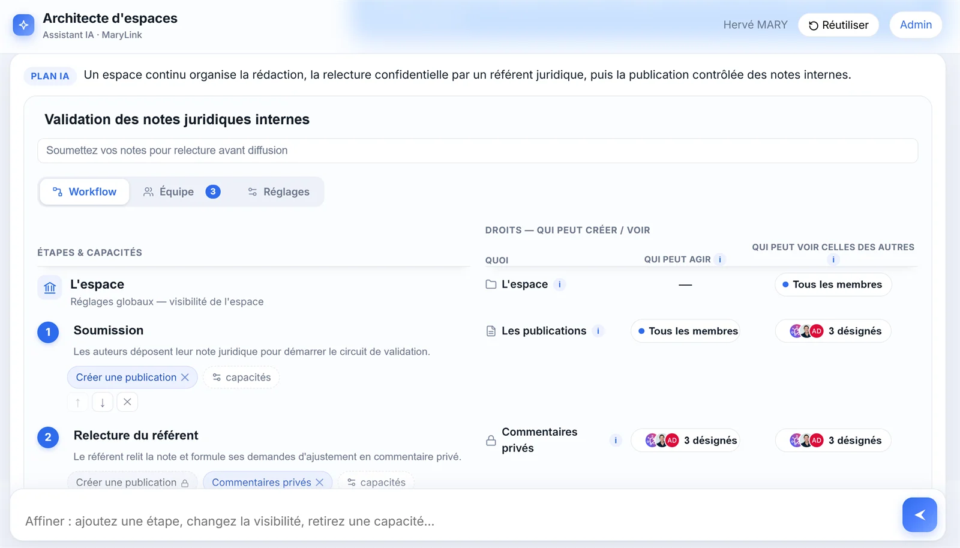Remove Créer une publication chip from Soumission
960x548 pixels.
(185, 378)
